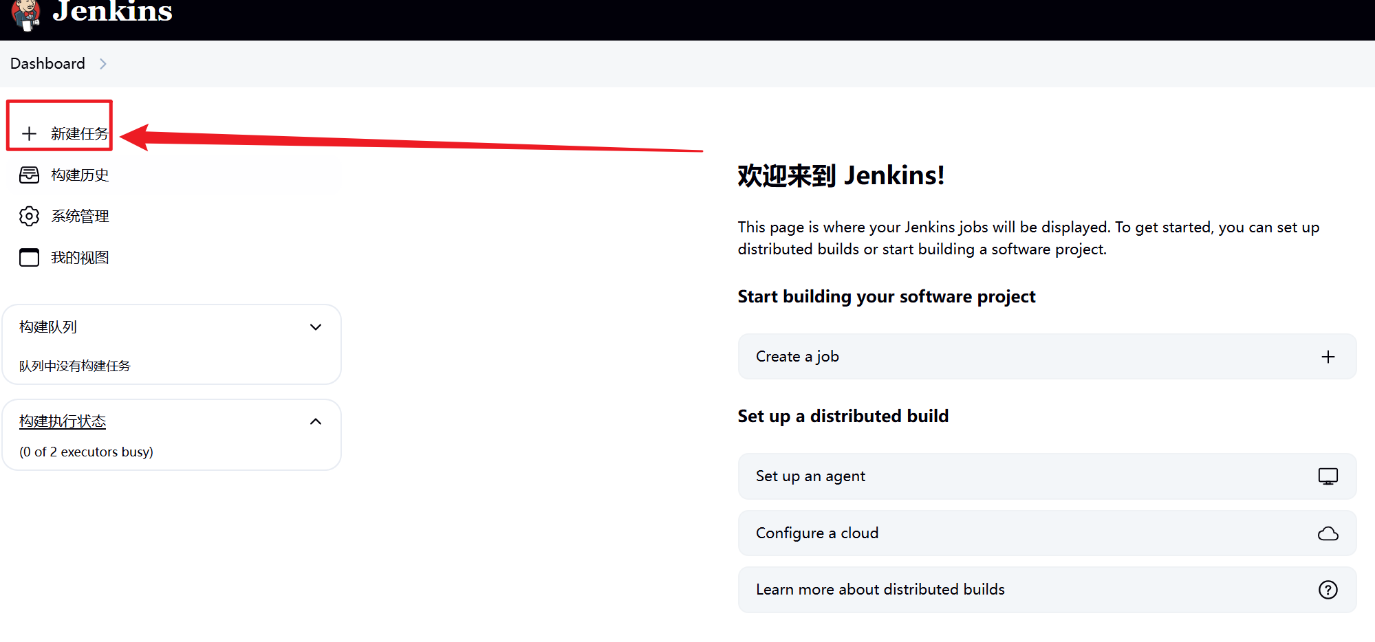Viewport: 1375px width, 642px height.
Task: Click the 我的视图 window icon
Action: coord(29,257)
